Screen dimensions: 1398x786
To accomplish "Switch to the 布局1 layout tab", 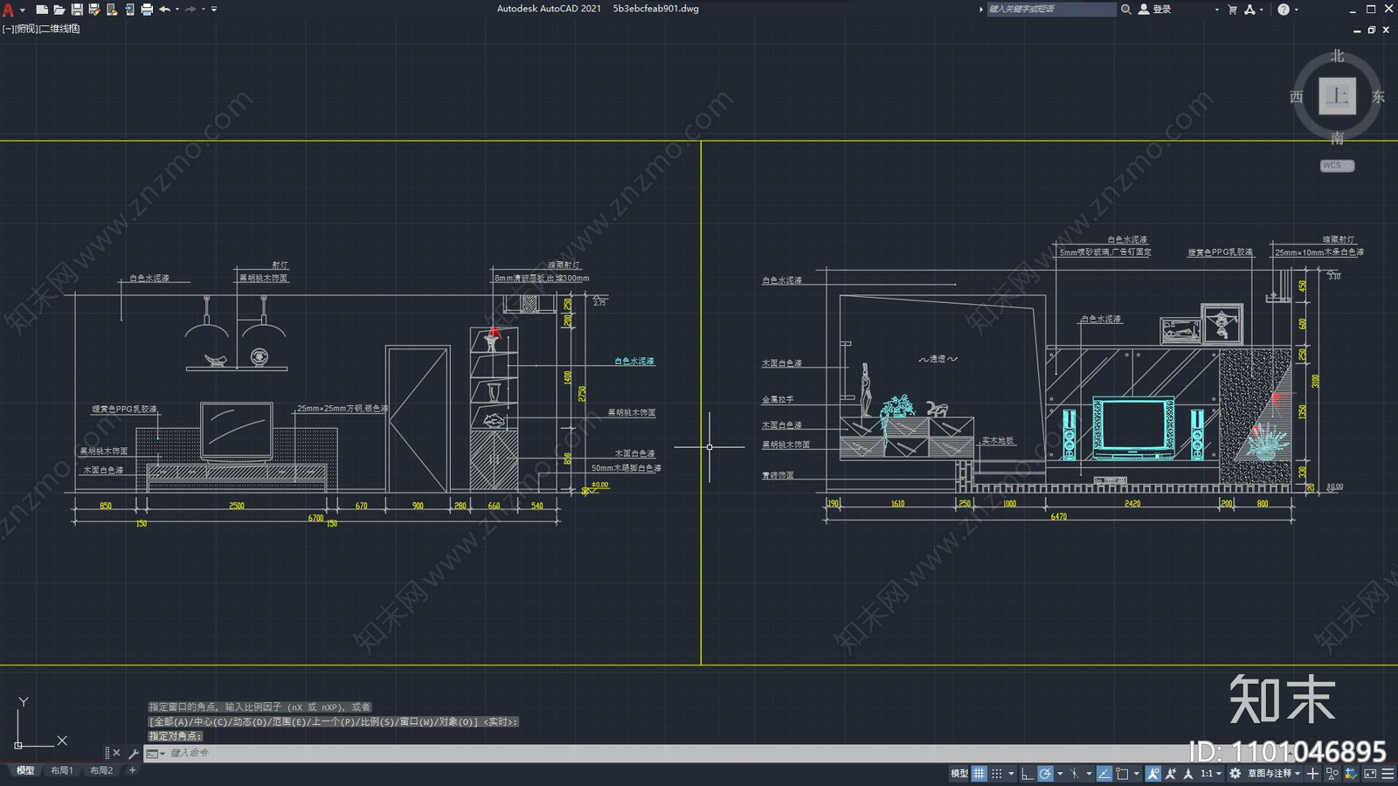I will [x=61, y=770].
